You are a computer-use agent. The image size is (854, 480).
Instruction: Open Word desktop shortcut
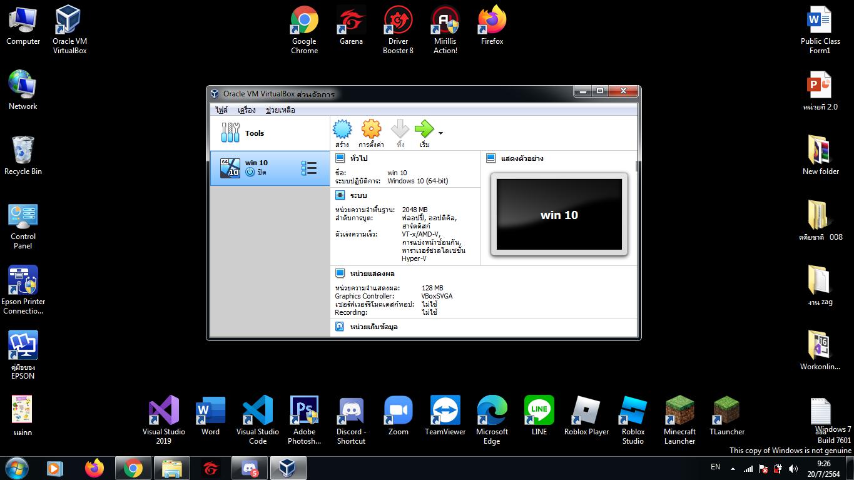211,416
